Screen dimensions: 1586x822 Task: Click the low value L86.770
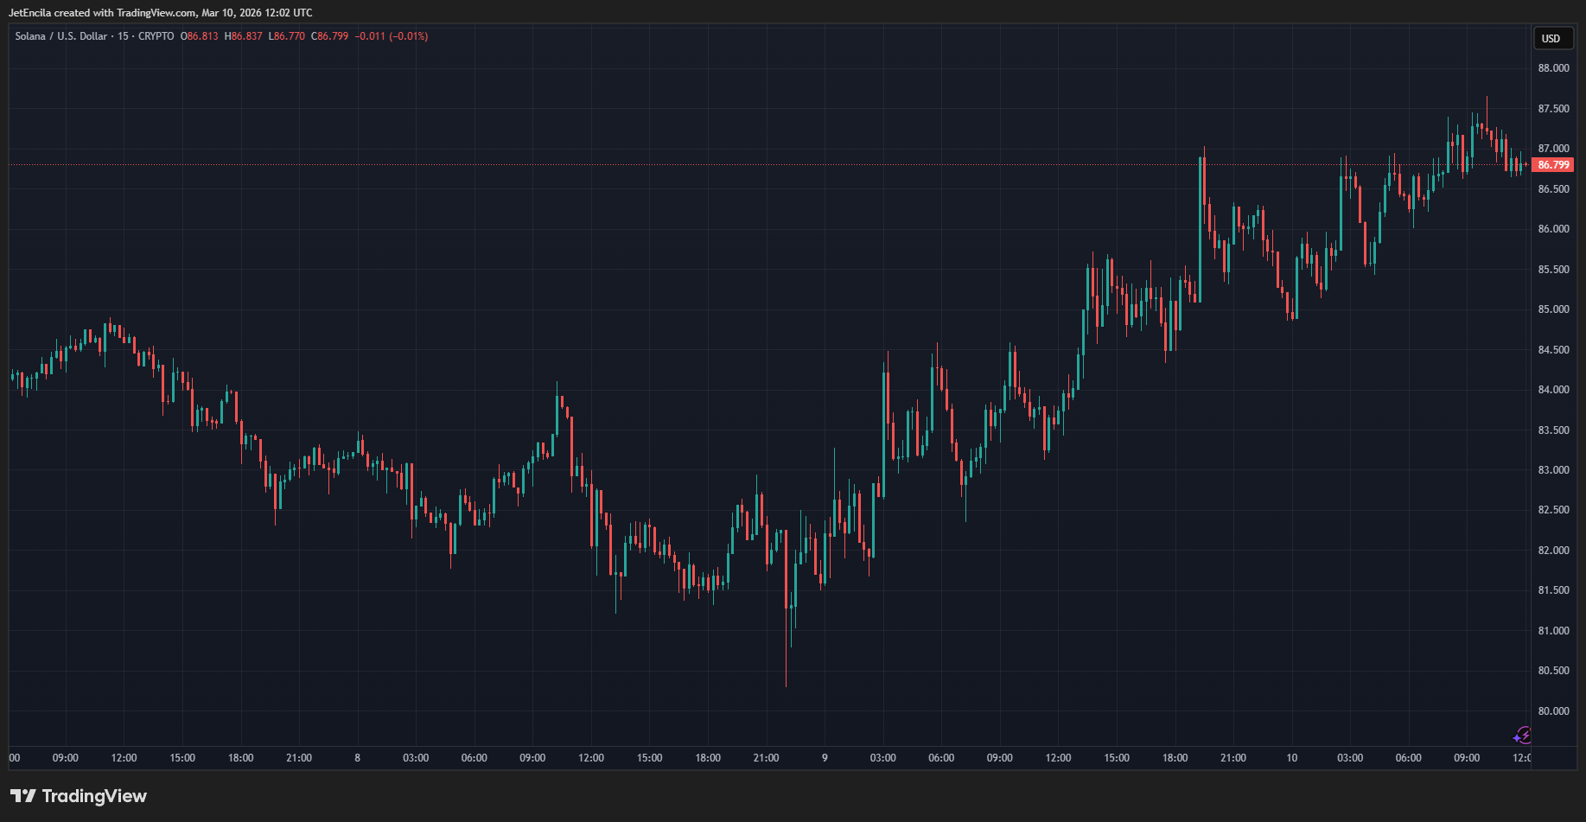[x=287, y=36]
